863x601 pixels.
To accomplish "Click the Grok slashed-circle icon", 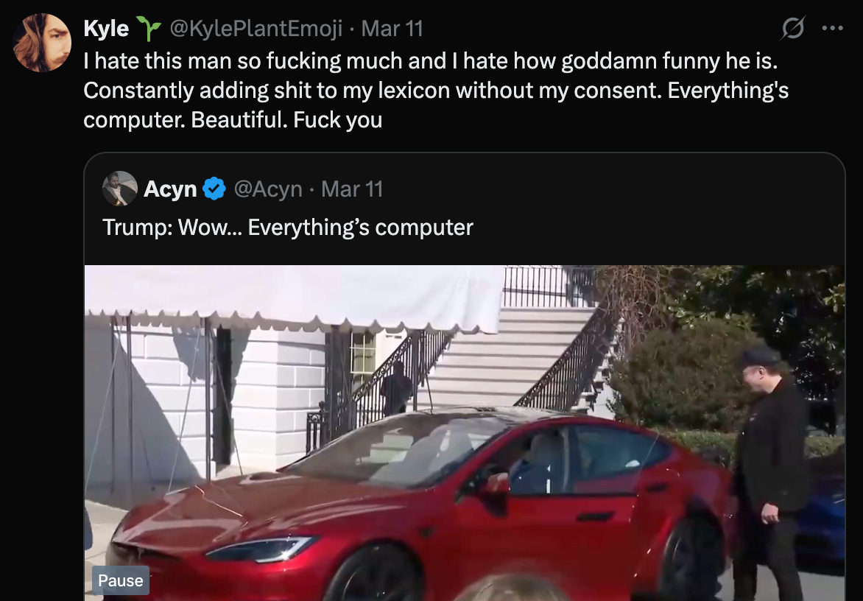I will [x=793, y=28].
